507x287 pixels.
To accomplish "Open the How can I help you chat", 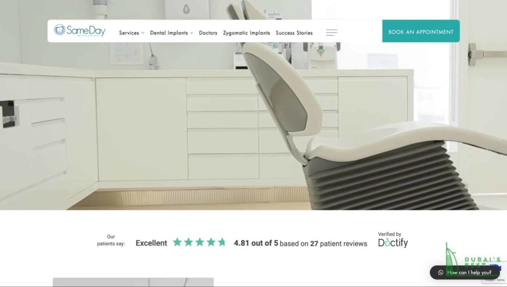I will (464, 273).
